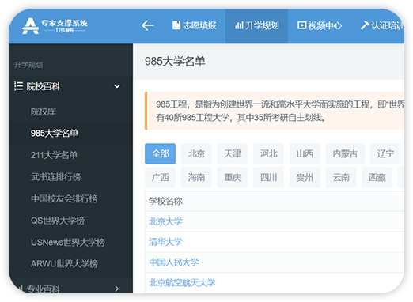Filter by 西藏 region
413x302 pixels.
click(377, 177)
